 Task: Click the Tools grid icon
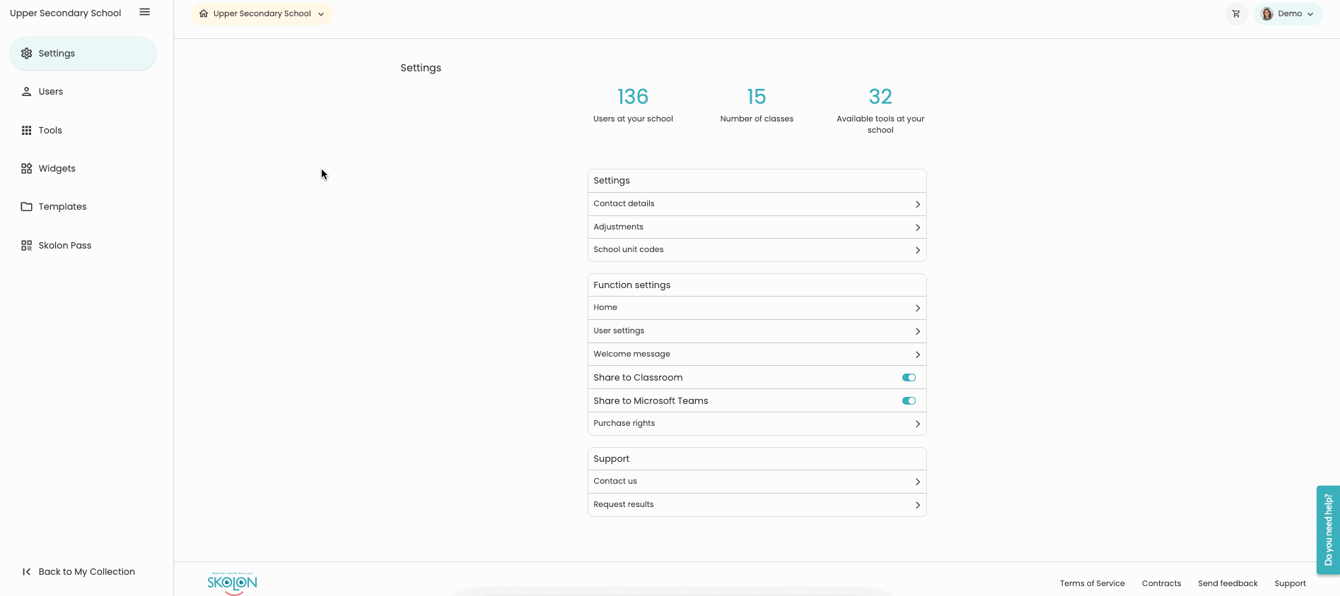click(27, 131)
